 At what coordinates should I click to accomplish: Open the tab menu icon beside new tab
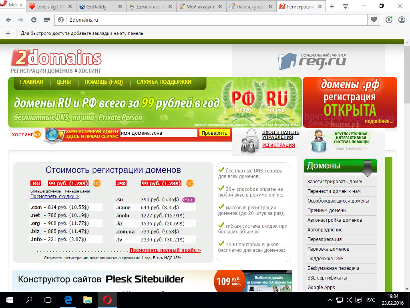(x=345, y=6)
